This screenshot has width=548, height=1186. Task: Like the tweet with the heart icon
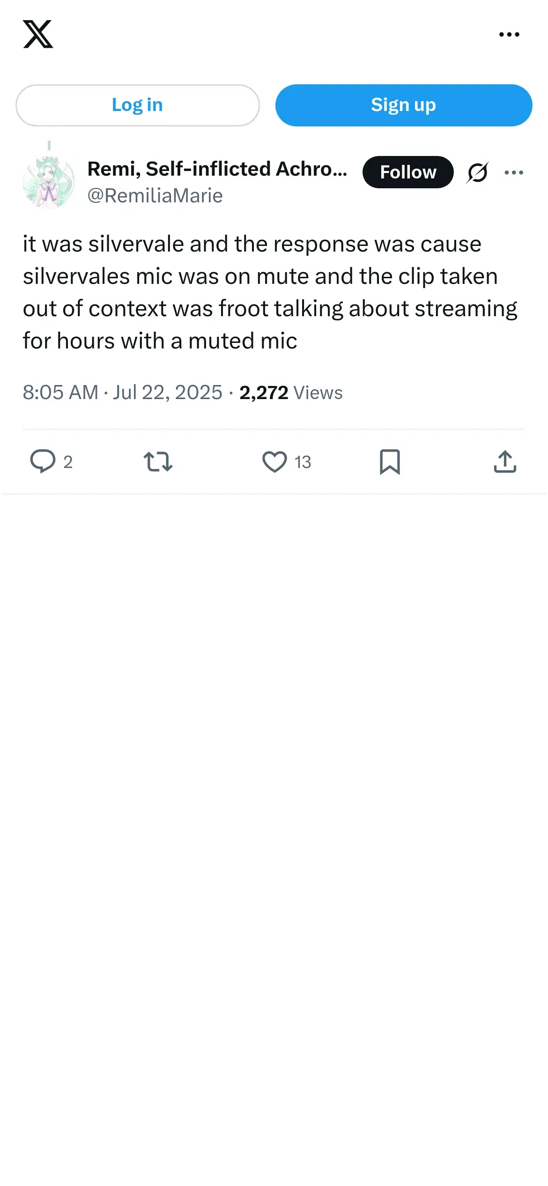[274, 461]
